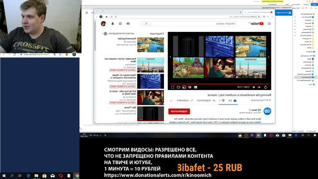Mute the player volume speaker icon
Image resolution: width=318 pixels, height=179 pixels.
coord(253,88)
